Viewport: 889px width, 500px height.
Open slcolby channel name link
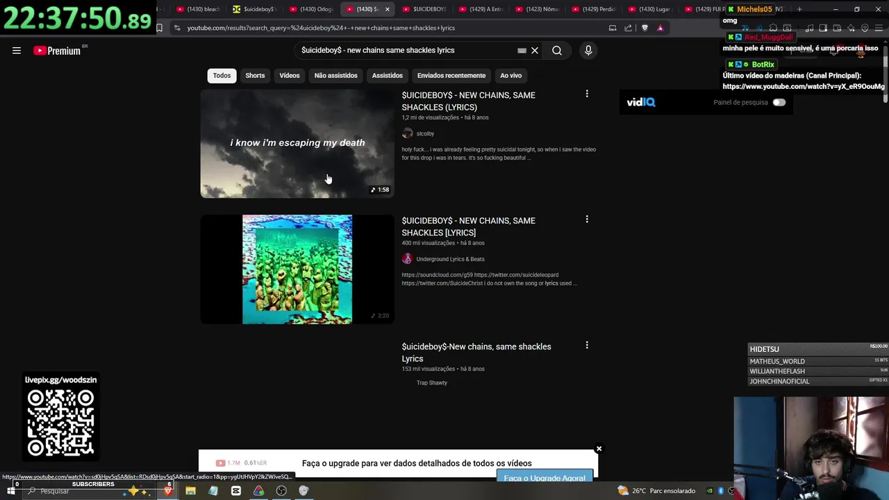pos(425,133)
